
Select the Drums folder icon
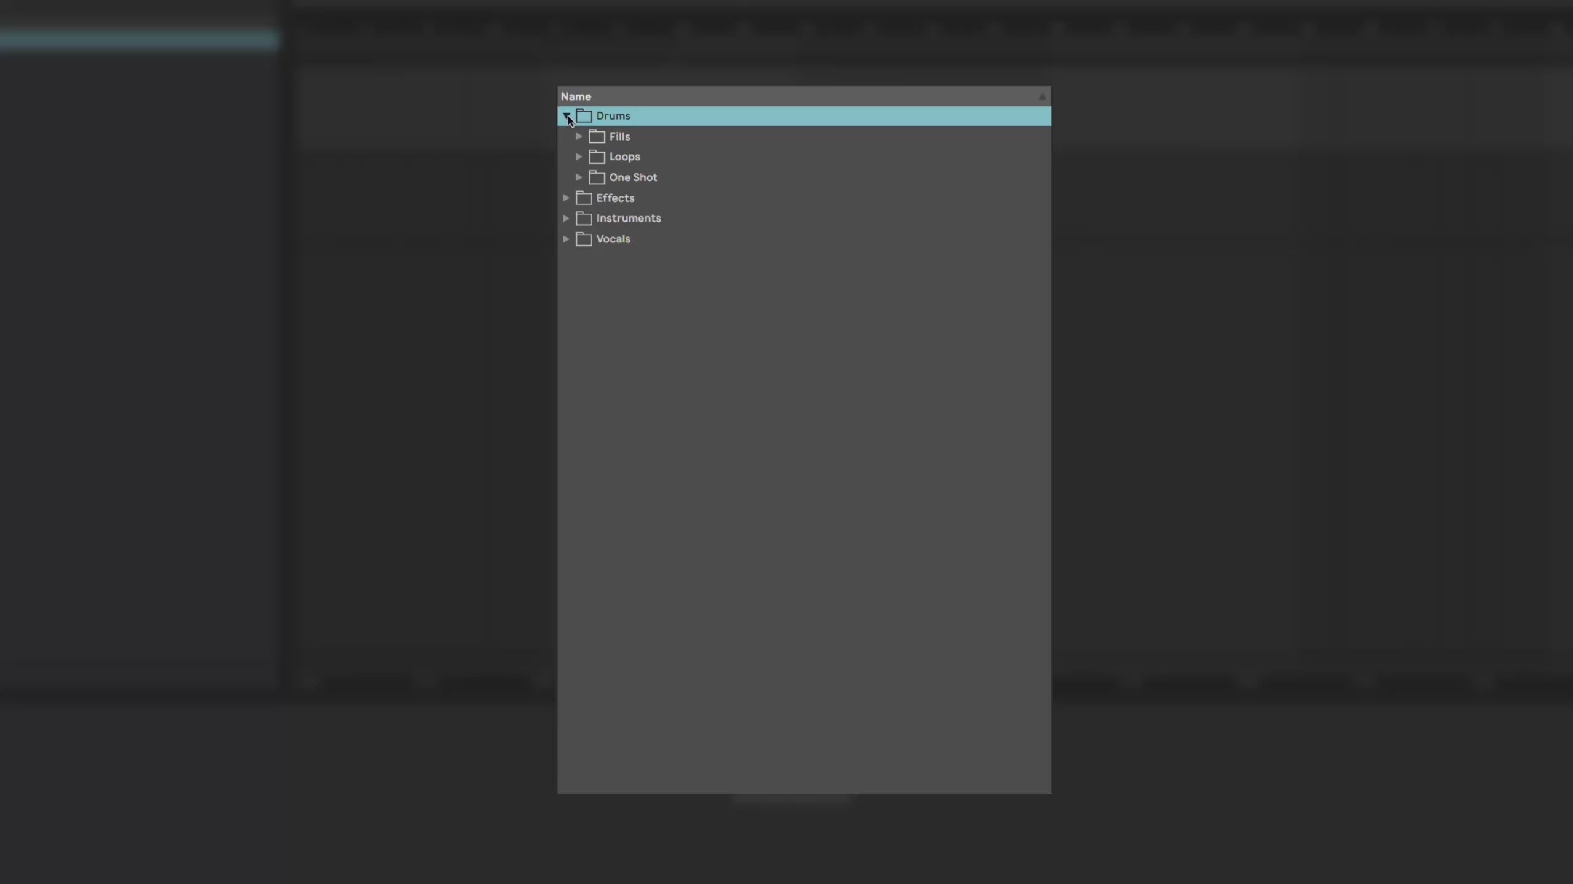(x=583, y=115)
